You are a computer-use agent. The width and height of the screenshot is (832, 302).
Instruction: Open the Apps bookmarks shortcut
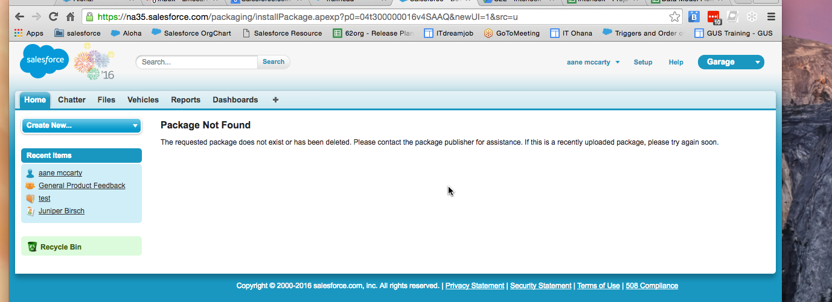point(28,33)
